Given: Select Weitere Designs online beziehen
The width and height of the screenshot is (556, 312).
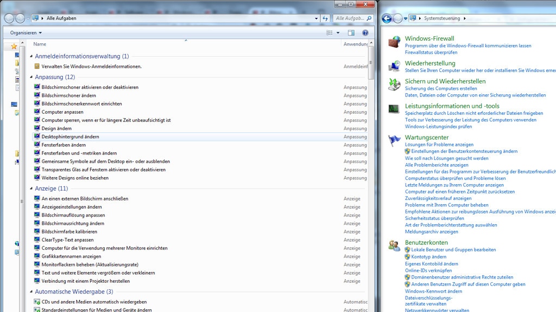Looking at the screenshot, I should click(75, 178).
